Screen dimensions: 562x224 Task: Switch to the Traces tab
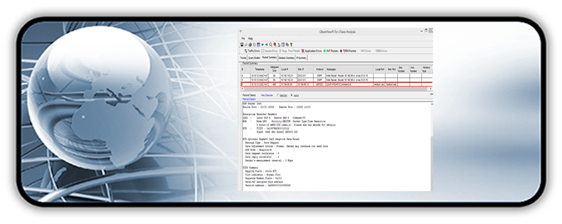243,58
